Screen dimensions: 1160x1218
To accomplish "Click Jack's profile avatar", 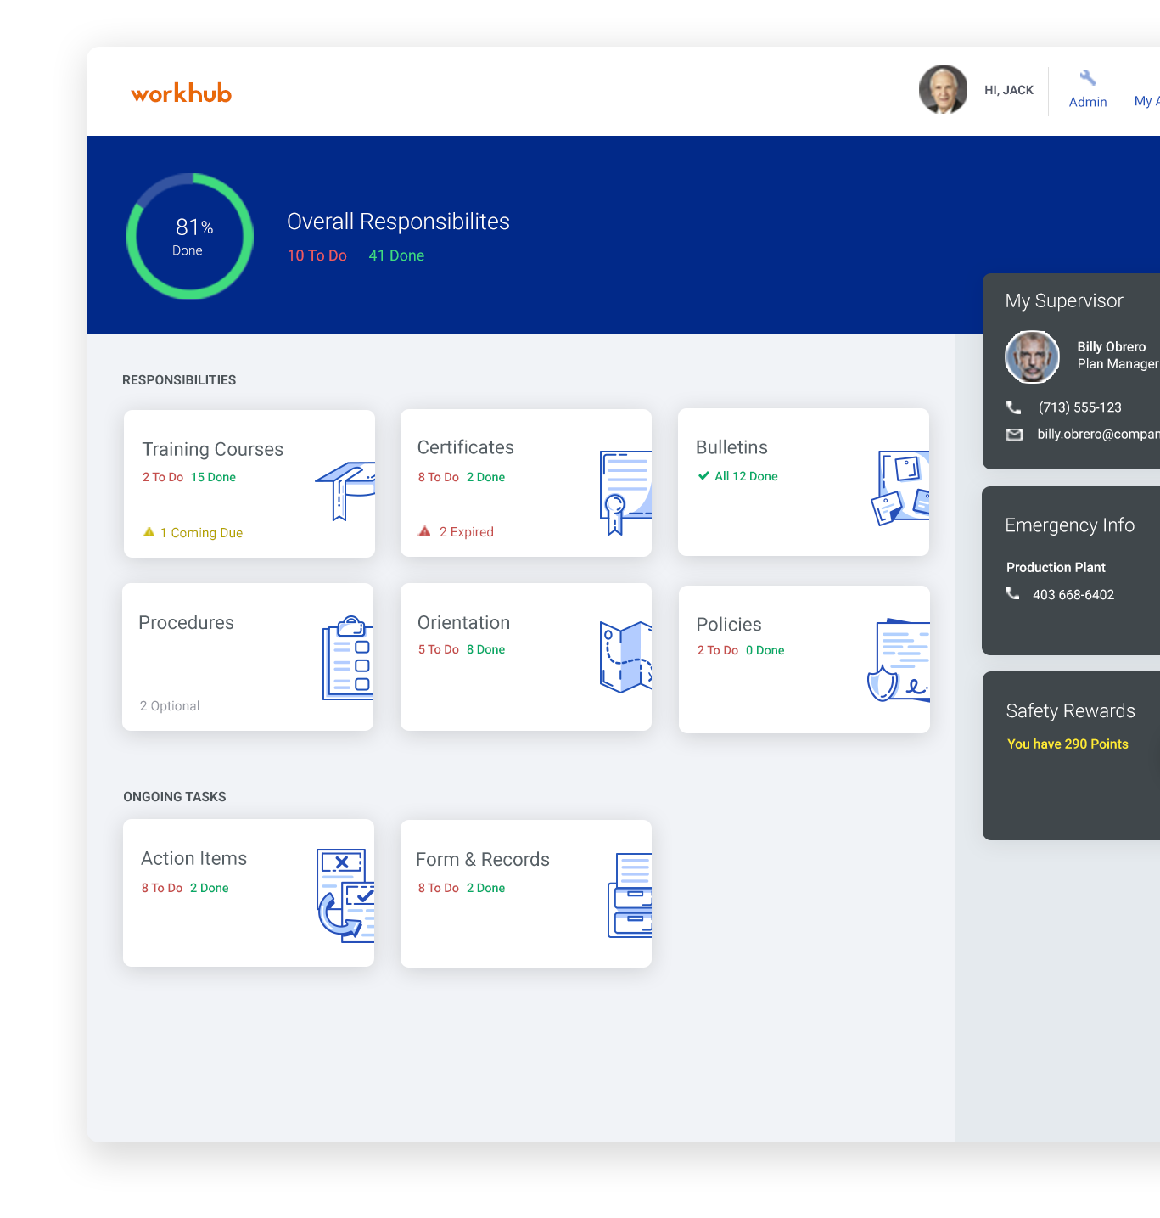I will (x=943, y=90).
